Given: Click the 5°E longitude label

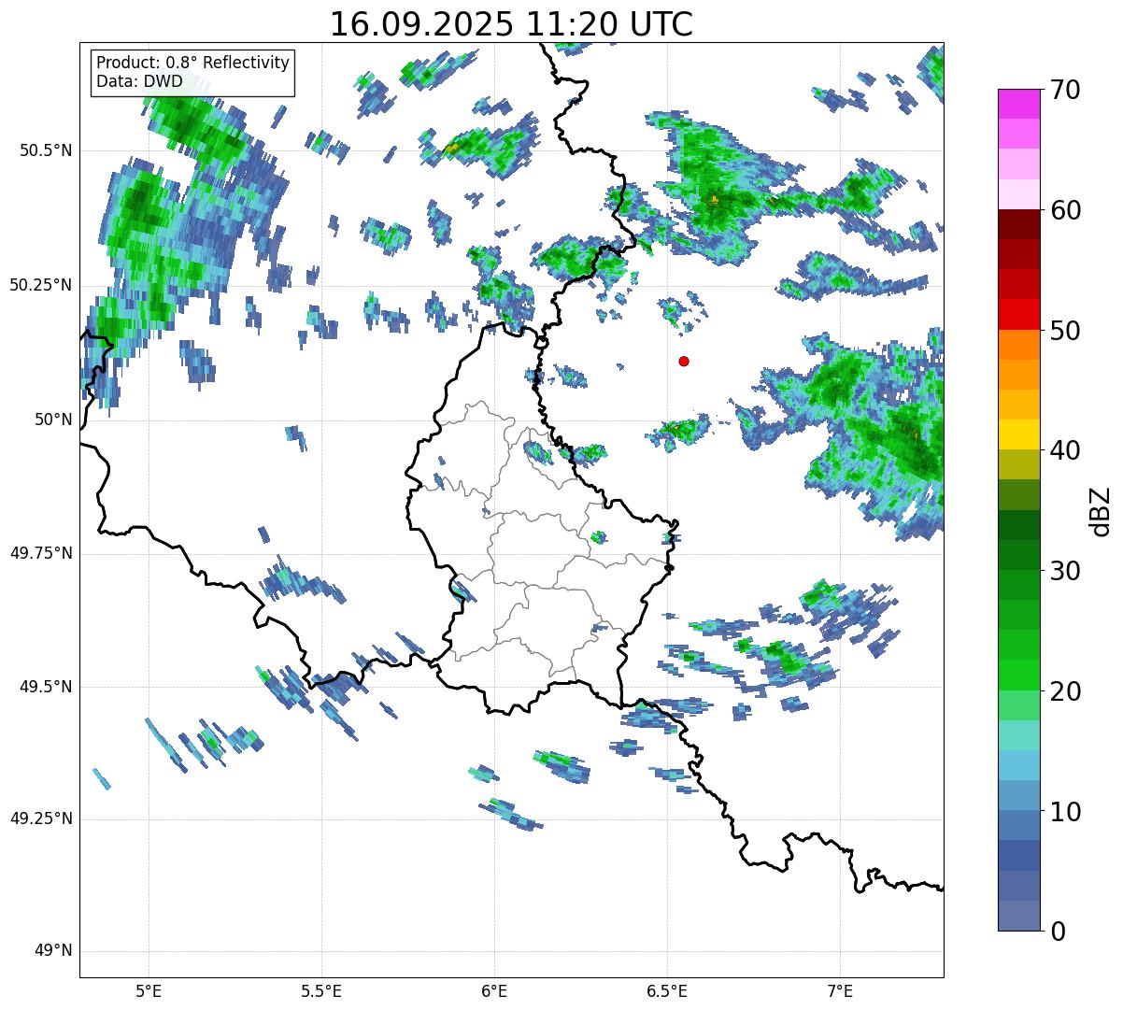Looking at the screenshot, I should click(x=149, y=990).
